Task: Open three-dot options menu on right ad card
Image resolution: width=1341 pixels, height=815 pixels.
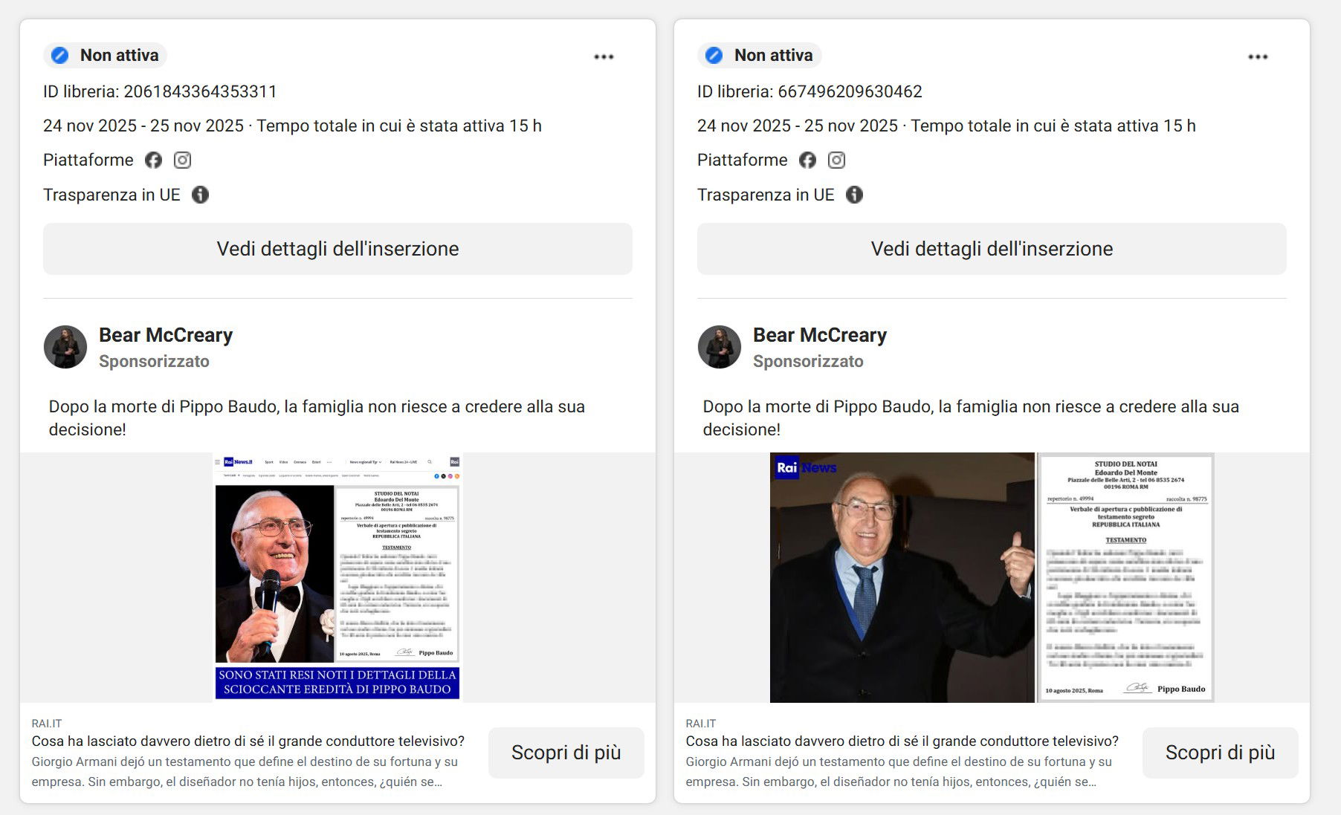Action: [x=1258, y=56]
